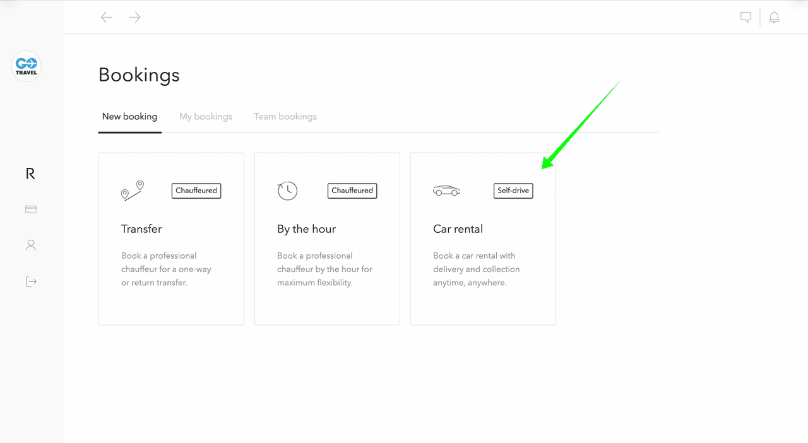The image size is (808, 443).
Task: Click the forward navigation arrow
Action: (x=134, y=18)
